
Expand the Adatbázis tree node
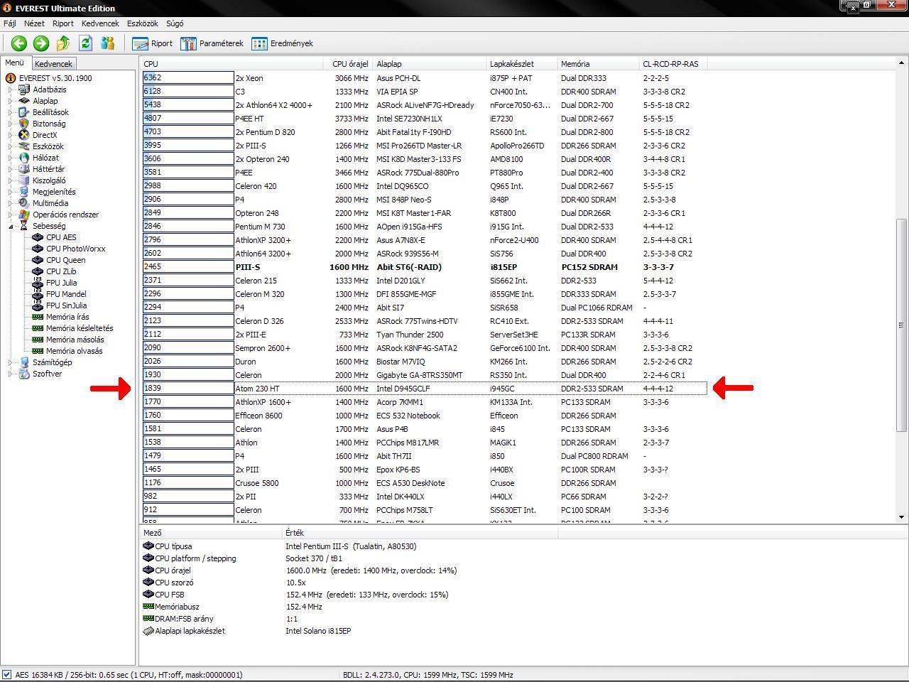11,90
